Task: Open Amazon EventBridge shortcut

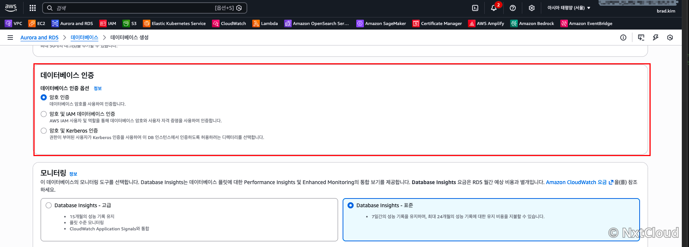Action: [x=586, y=23]
